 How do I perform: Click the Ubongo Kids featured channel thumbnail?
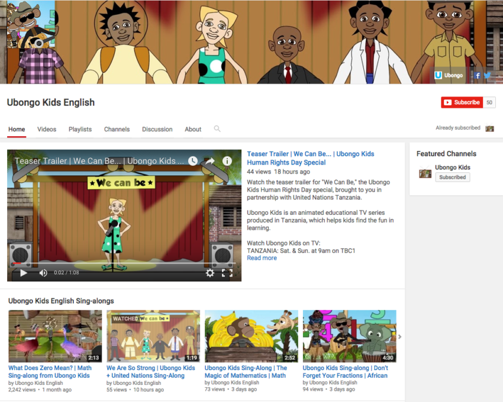click(x=425, y=173)
